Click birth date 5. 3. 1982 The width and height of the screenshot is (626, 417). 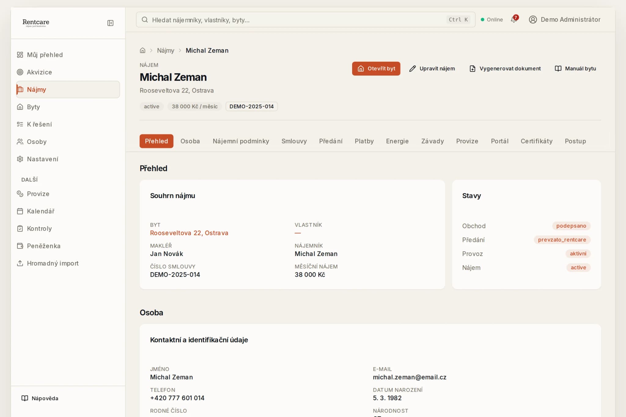coord(387,398)
